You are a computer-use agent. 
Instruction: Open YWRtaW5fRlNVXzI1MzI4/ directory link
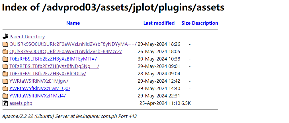coord(38,96)
